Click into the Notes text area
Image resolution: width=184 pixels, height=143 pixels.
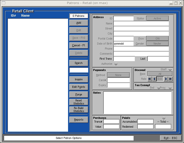pyautogui.click(x=137, y=102)
